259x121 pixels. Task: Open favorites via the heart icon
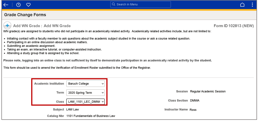pos(28,5)
